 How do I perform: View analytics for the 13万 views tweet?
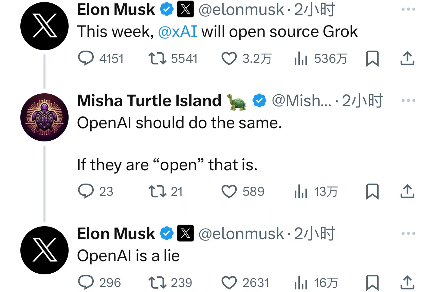[x=300, y=192]
